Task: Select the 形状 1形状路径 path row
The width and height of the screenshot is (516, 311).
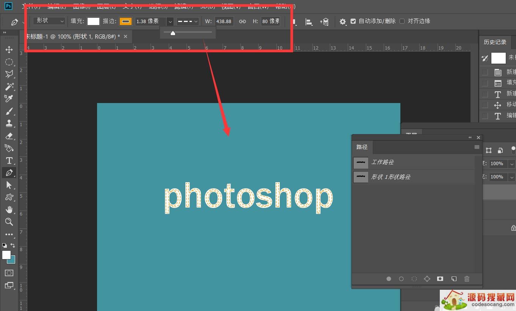Action: point(413,177)
